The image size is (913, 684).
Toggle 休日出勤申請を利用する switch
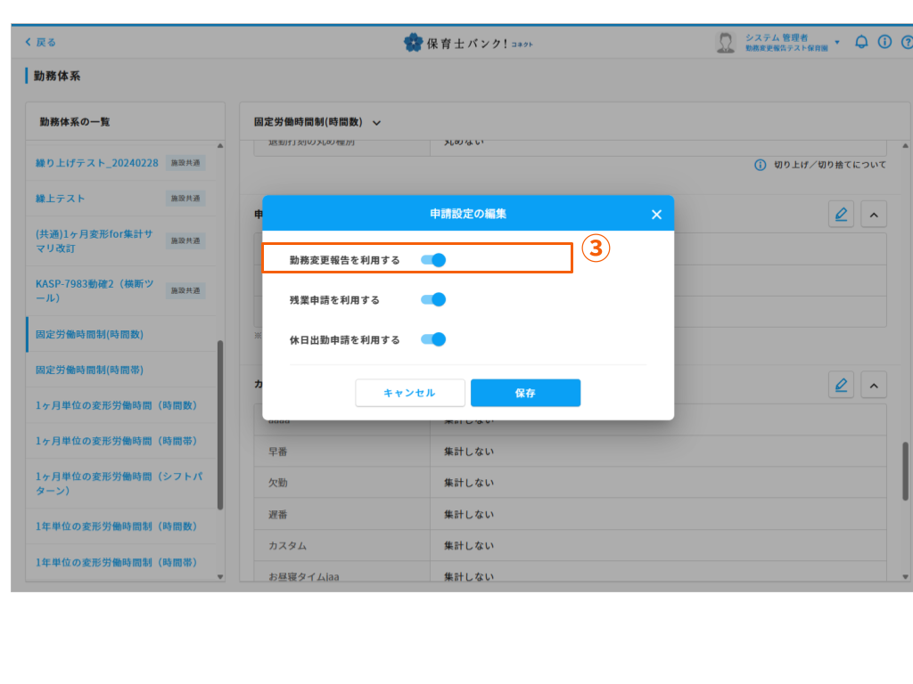tap(433, 339)
